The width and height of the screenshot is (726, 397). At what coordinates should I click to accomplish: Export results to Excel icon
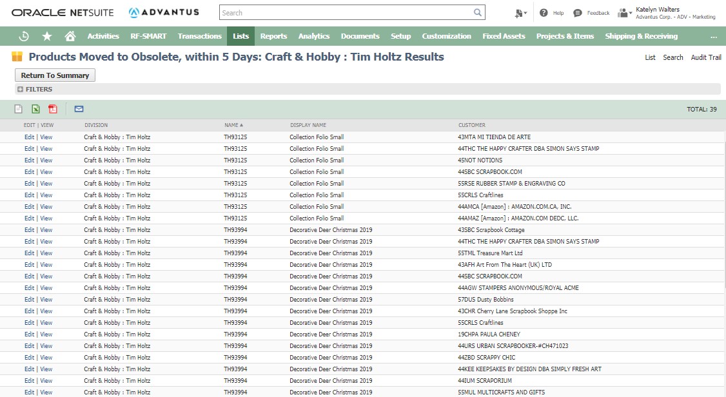pos(35,109)
